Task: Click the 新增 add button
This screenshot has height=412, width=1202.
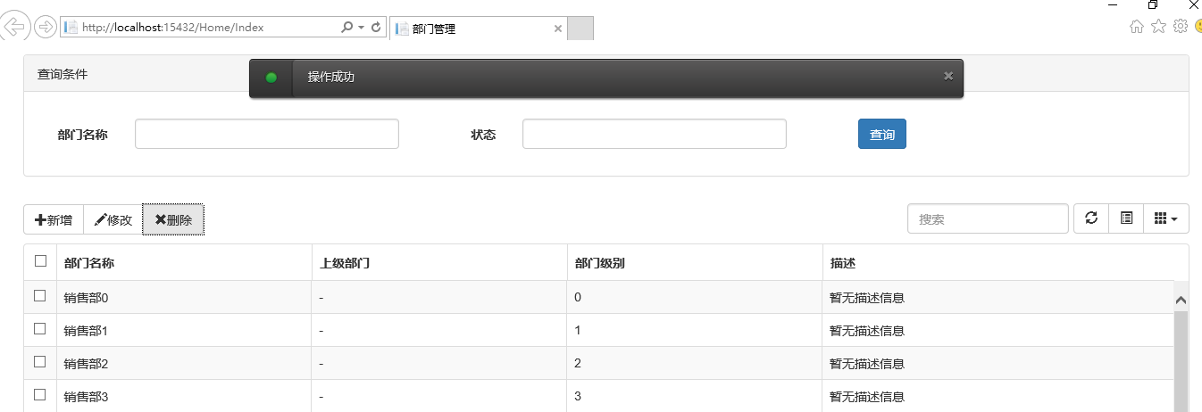Action: (54, 219)
